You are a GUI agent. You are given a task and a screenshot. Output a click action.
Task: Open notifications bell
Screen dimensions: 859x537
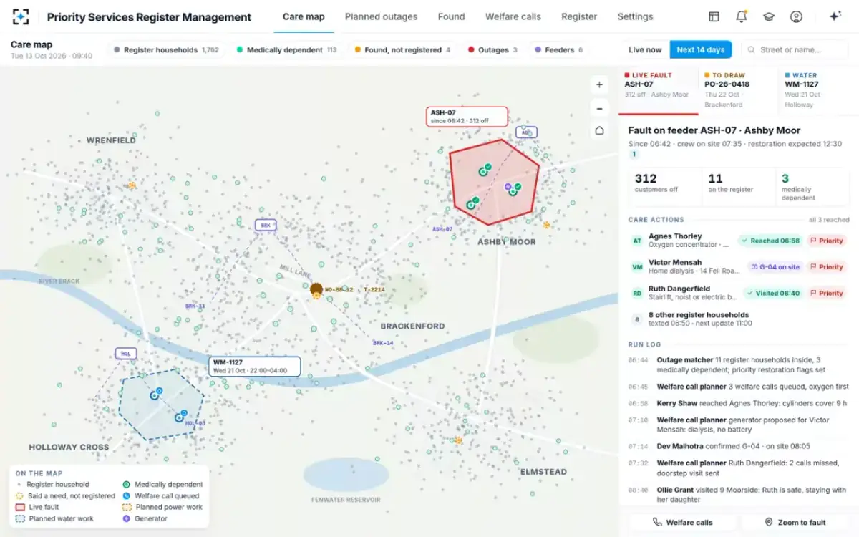click(741, 16)
